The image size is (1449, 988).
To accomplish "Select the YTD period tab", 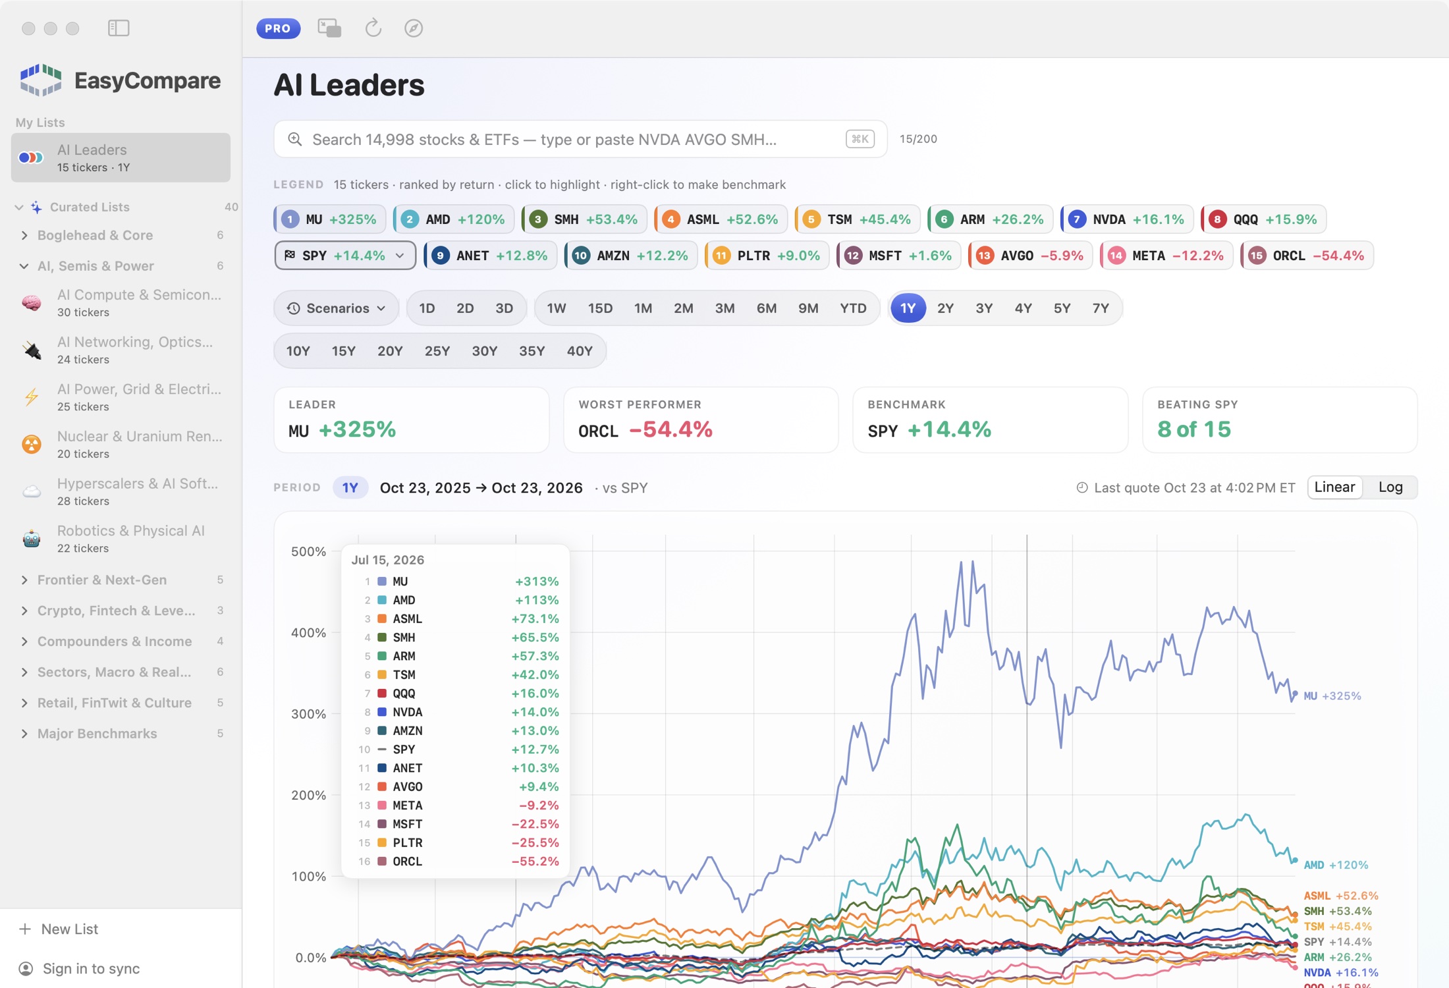I will 853,308.
